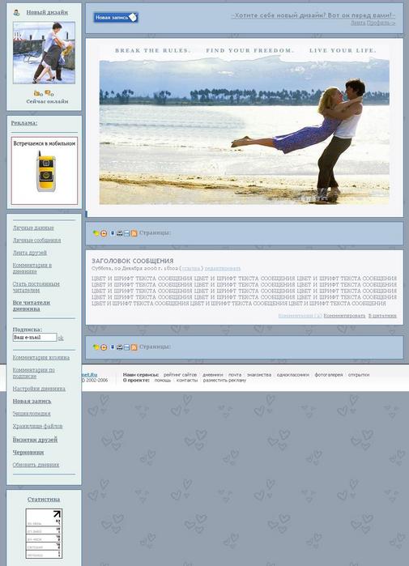Click the Статистика counter widget
This screenshot has width=409, height=566.
tap(44, 534)
